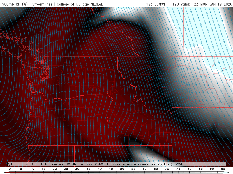Select the '90' label on the RH scale

(212, 169)
